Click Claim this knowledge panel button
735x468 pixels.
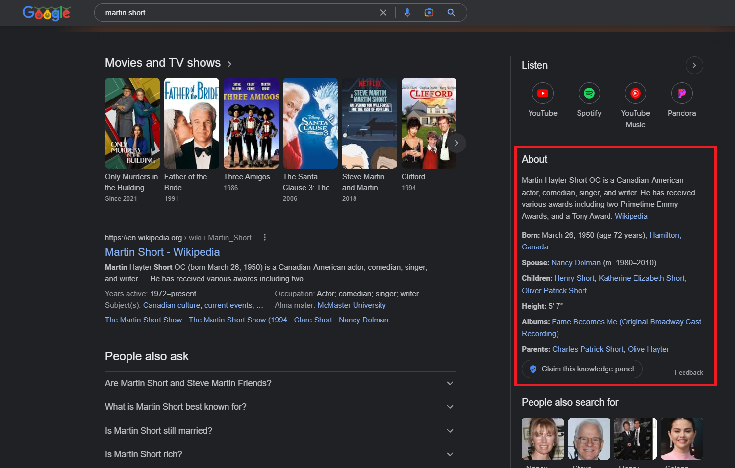point(582,369)
